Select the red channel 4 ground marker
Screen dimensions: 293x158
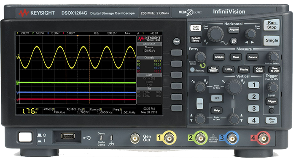click(17, 99)
